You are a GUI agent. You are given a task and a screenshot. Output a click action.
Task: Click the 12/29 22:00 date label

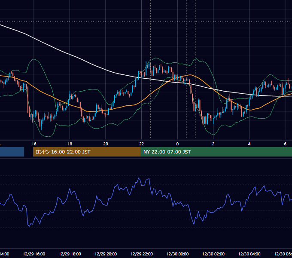[142, 254]
